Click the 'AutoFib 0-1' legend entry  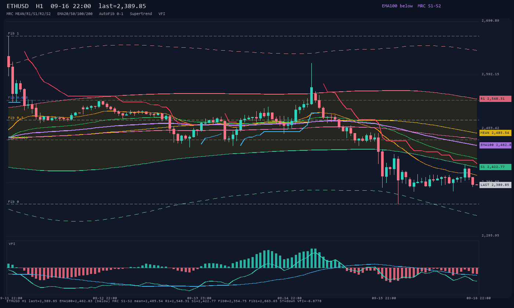coord(111,14)
